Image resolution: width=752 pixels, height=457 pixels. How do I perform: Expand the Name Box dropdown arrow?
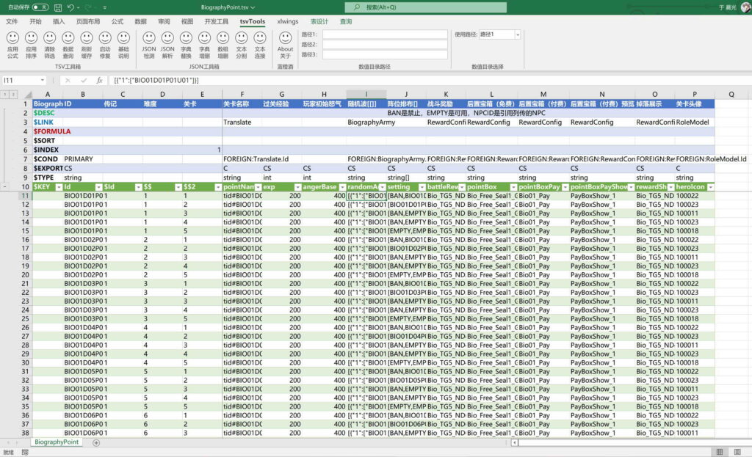click(43, 80)
